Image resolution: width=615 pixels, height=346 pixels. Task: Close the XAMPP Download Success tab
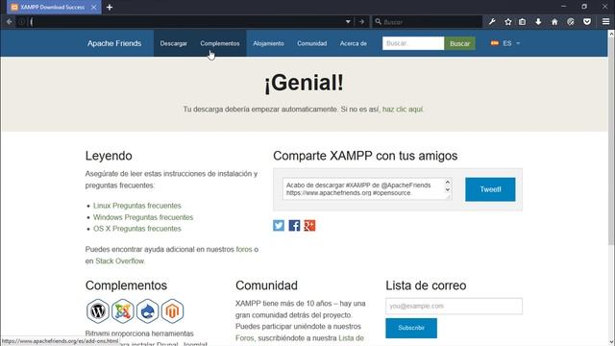click(94, 7)
